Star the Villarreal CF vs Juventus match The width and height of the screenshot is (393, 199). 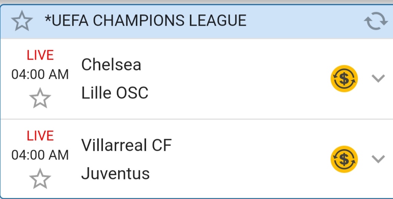click(40, 178)
